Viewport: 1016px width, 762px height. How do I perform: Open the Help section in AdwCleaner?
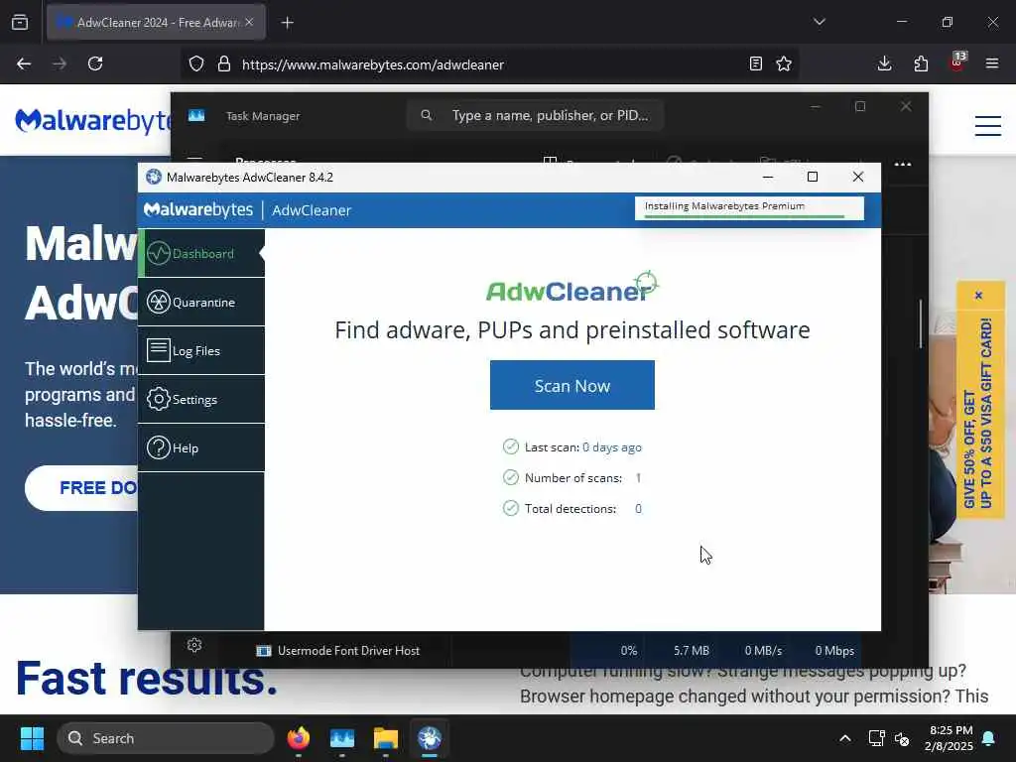tap(201, 447)
